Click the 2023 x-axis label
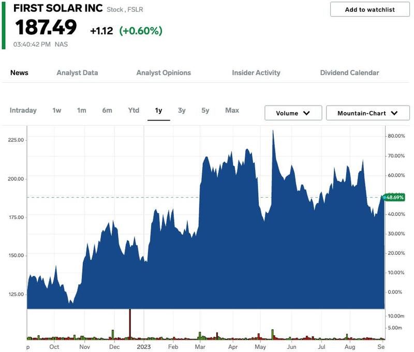 click(144, 347)
